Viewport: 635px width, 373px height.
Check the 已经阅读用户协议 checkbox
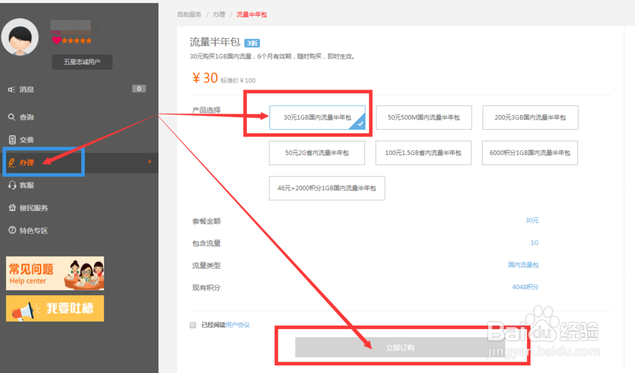[192, 325]
